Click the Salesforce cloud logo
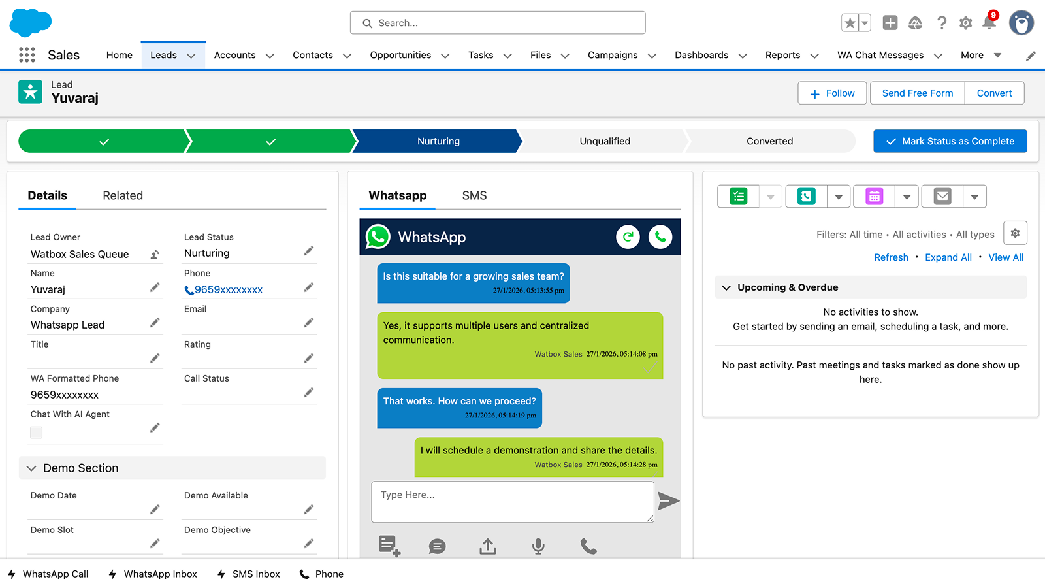Viewport: 1045px width, 588px height. (x=31, y=23)
